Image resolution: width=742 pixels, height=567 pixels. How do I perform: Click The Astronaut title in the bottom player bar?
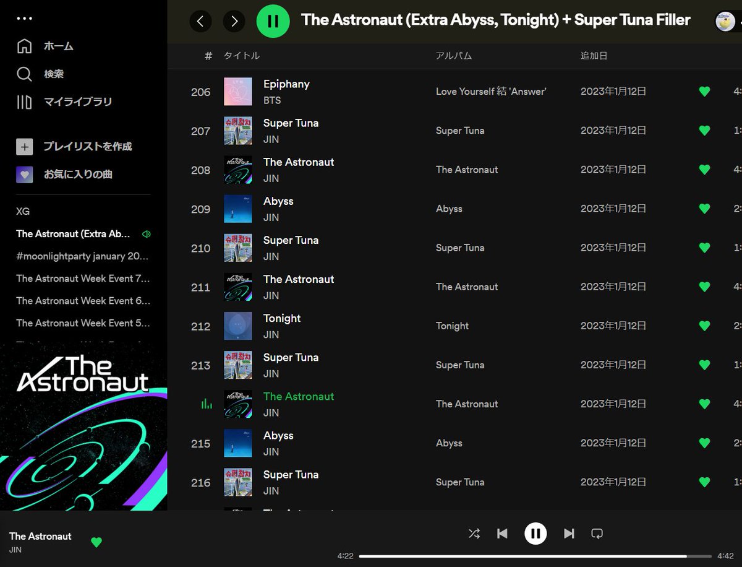40,536
